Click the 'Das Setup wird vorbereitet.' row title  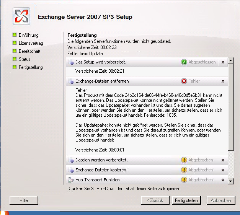click(101, 62)
